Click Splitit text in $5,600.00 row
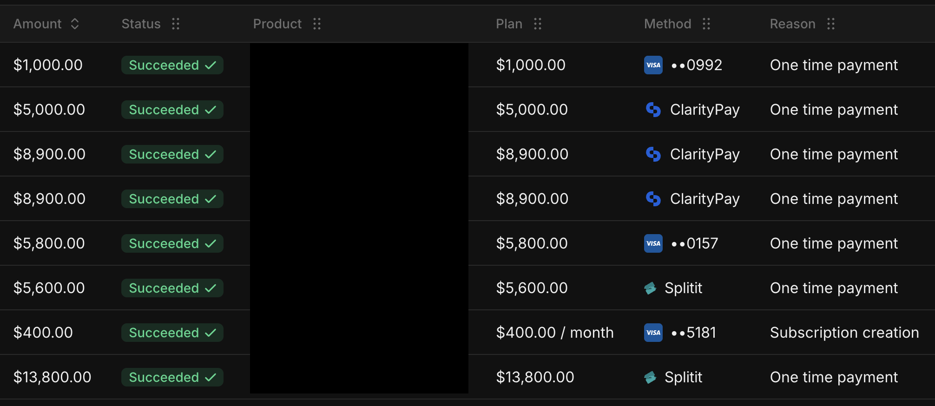The width and height of the screenshot is (935, 406). pyautogui.click(x=683, y=288)
